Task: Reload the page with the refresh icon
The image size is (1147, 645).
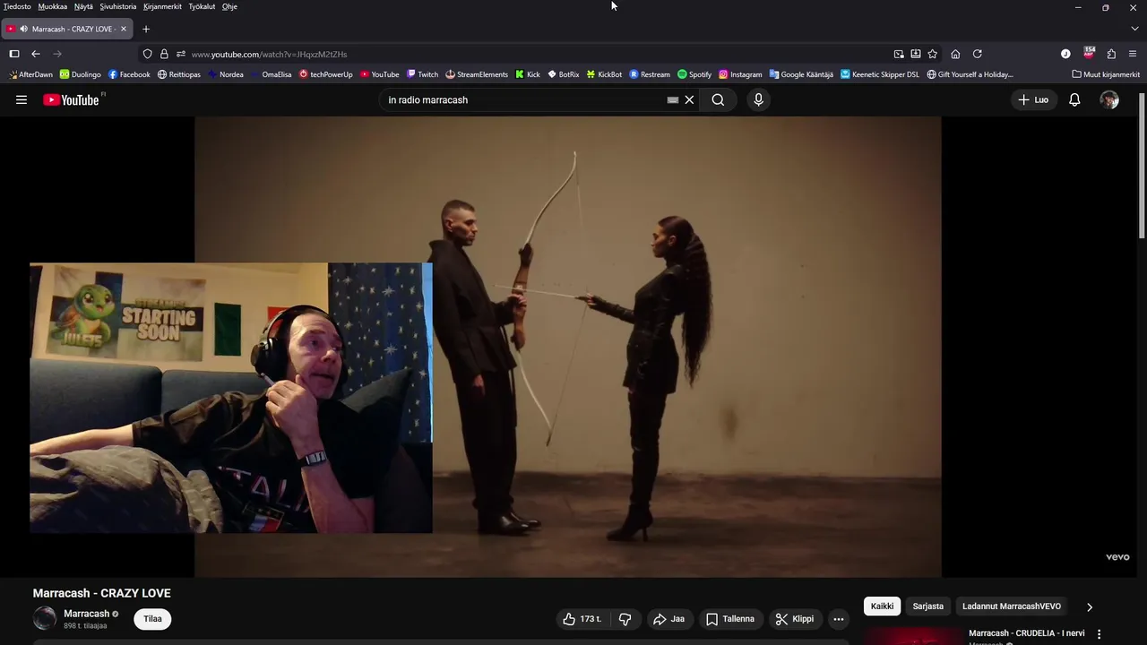Action: [x=978, y=54]
